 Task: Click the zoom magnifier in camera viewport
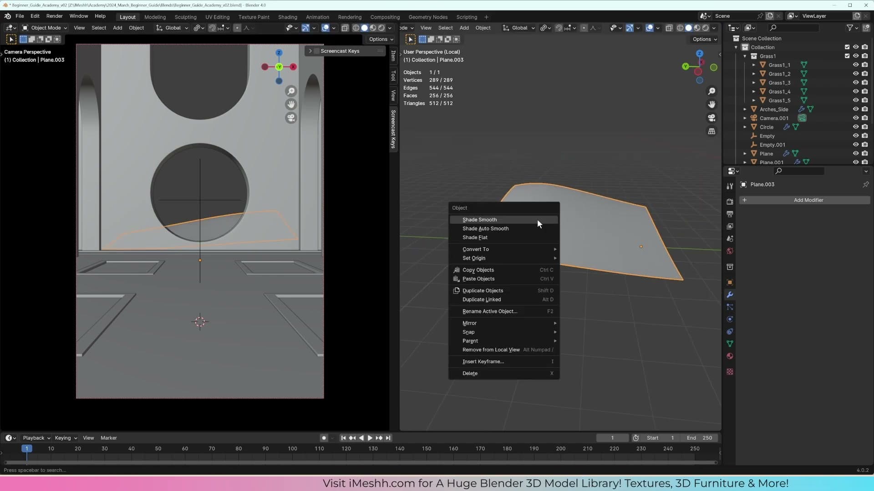(291, 91)
